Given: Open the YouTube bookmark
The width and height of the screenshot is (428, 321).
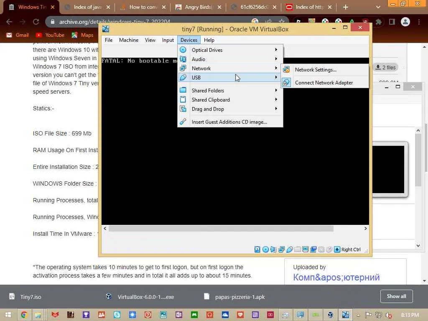Looking at the screenshot, I should (50, 35).
